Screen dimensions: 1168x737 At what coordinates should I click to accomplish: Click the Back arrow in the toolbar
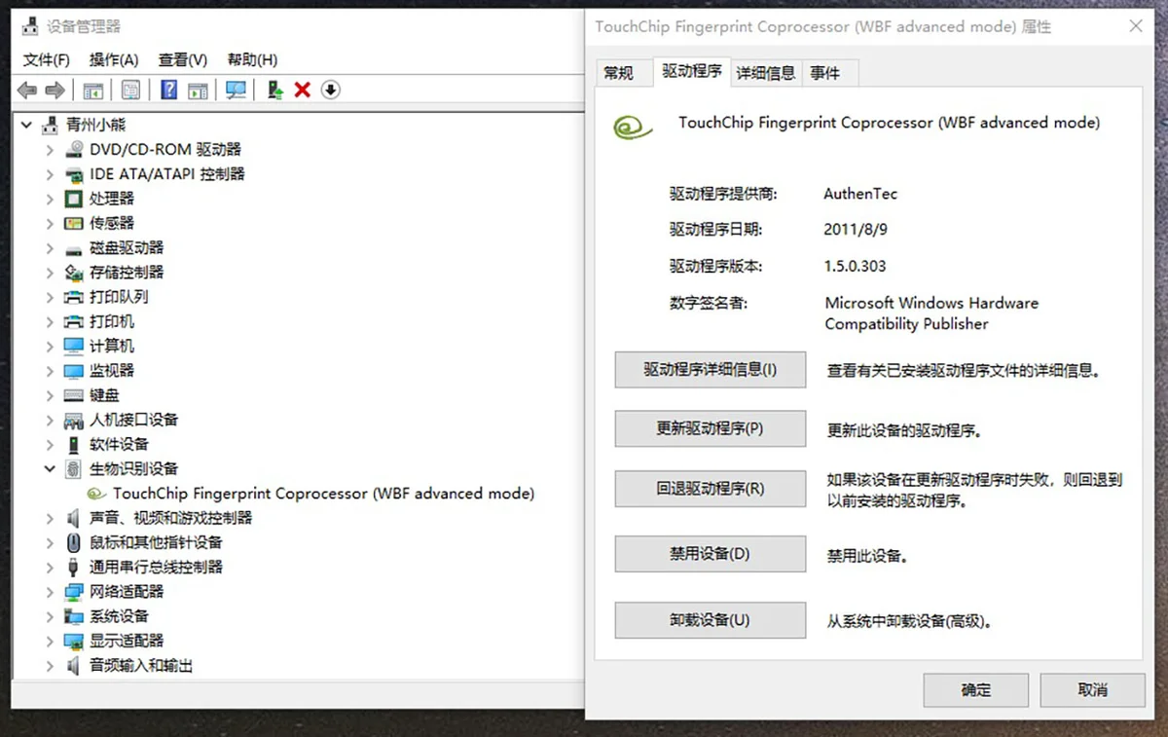[x=27, y=91]
